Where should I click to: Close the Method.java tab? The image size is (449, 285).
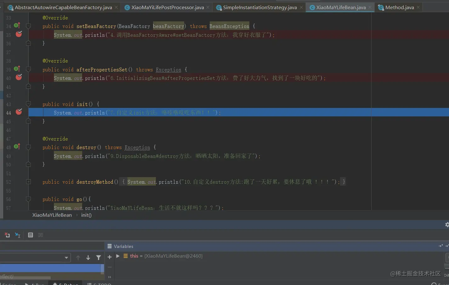[x=418, y=7]
